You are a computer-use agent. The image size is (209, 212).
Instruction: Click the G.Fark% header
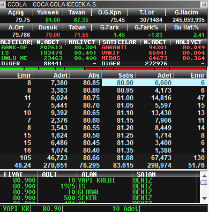tap(146, 27)
